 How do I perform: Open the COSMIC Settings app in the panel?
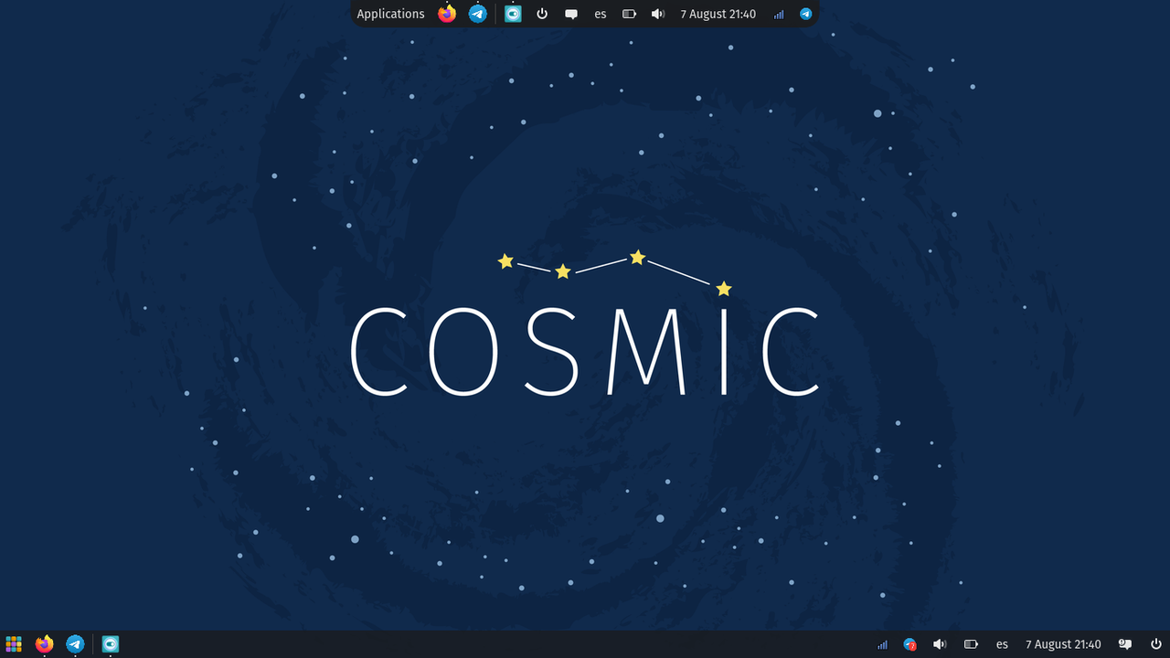tap(512, 14)
